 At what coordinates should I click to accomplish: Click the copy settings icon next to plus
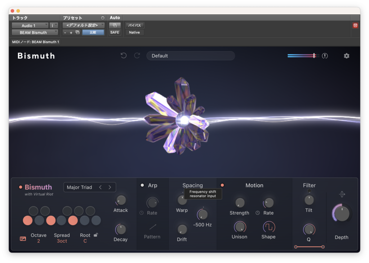coord(77,32)
